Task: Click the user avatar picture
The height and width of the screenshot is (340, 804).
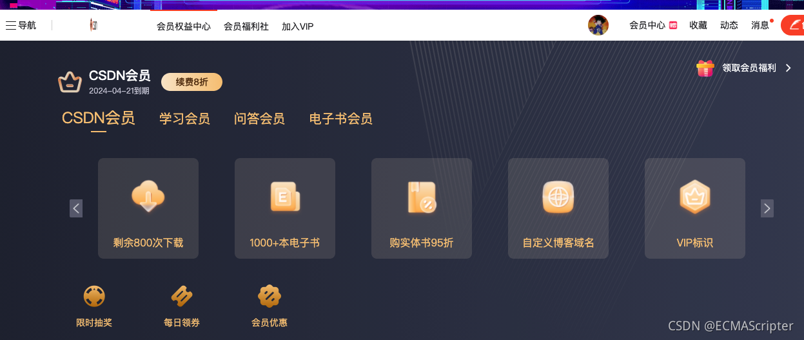Action: pos(598,25)
